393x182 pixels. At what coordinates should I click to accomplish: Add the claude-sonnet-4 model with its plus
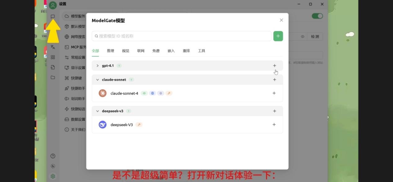(x=274, y=93)
